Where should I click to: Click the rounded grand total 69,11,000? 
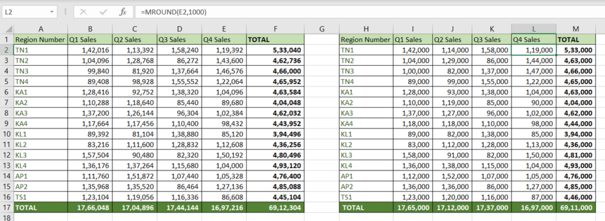click(575, 207)
